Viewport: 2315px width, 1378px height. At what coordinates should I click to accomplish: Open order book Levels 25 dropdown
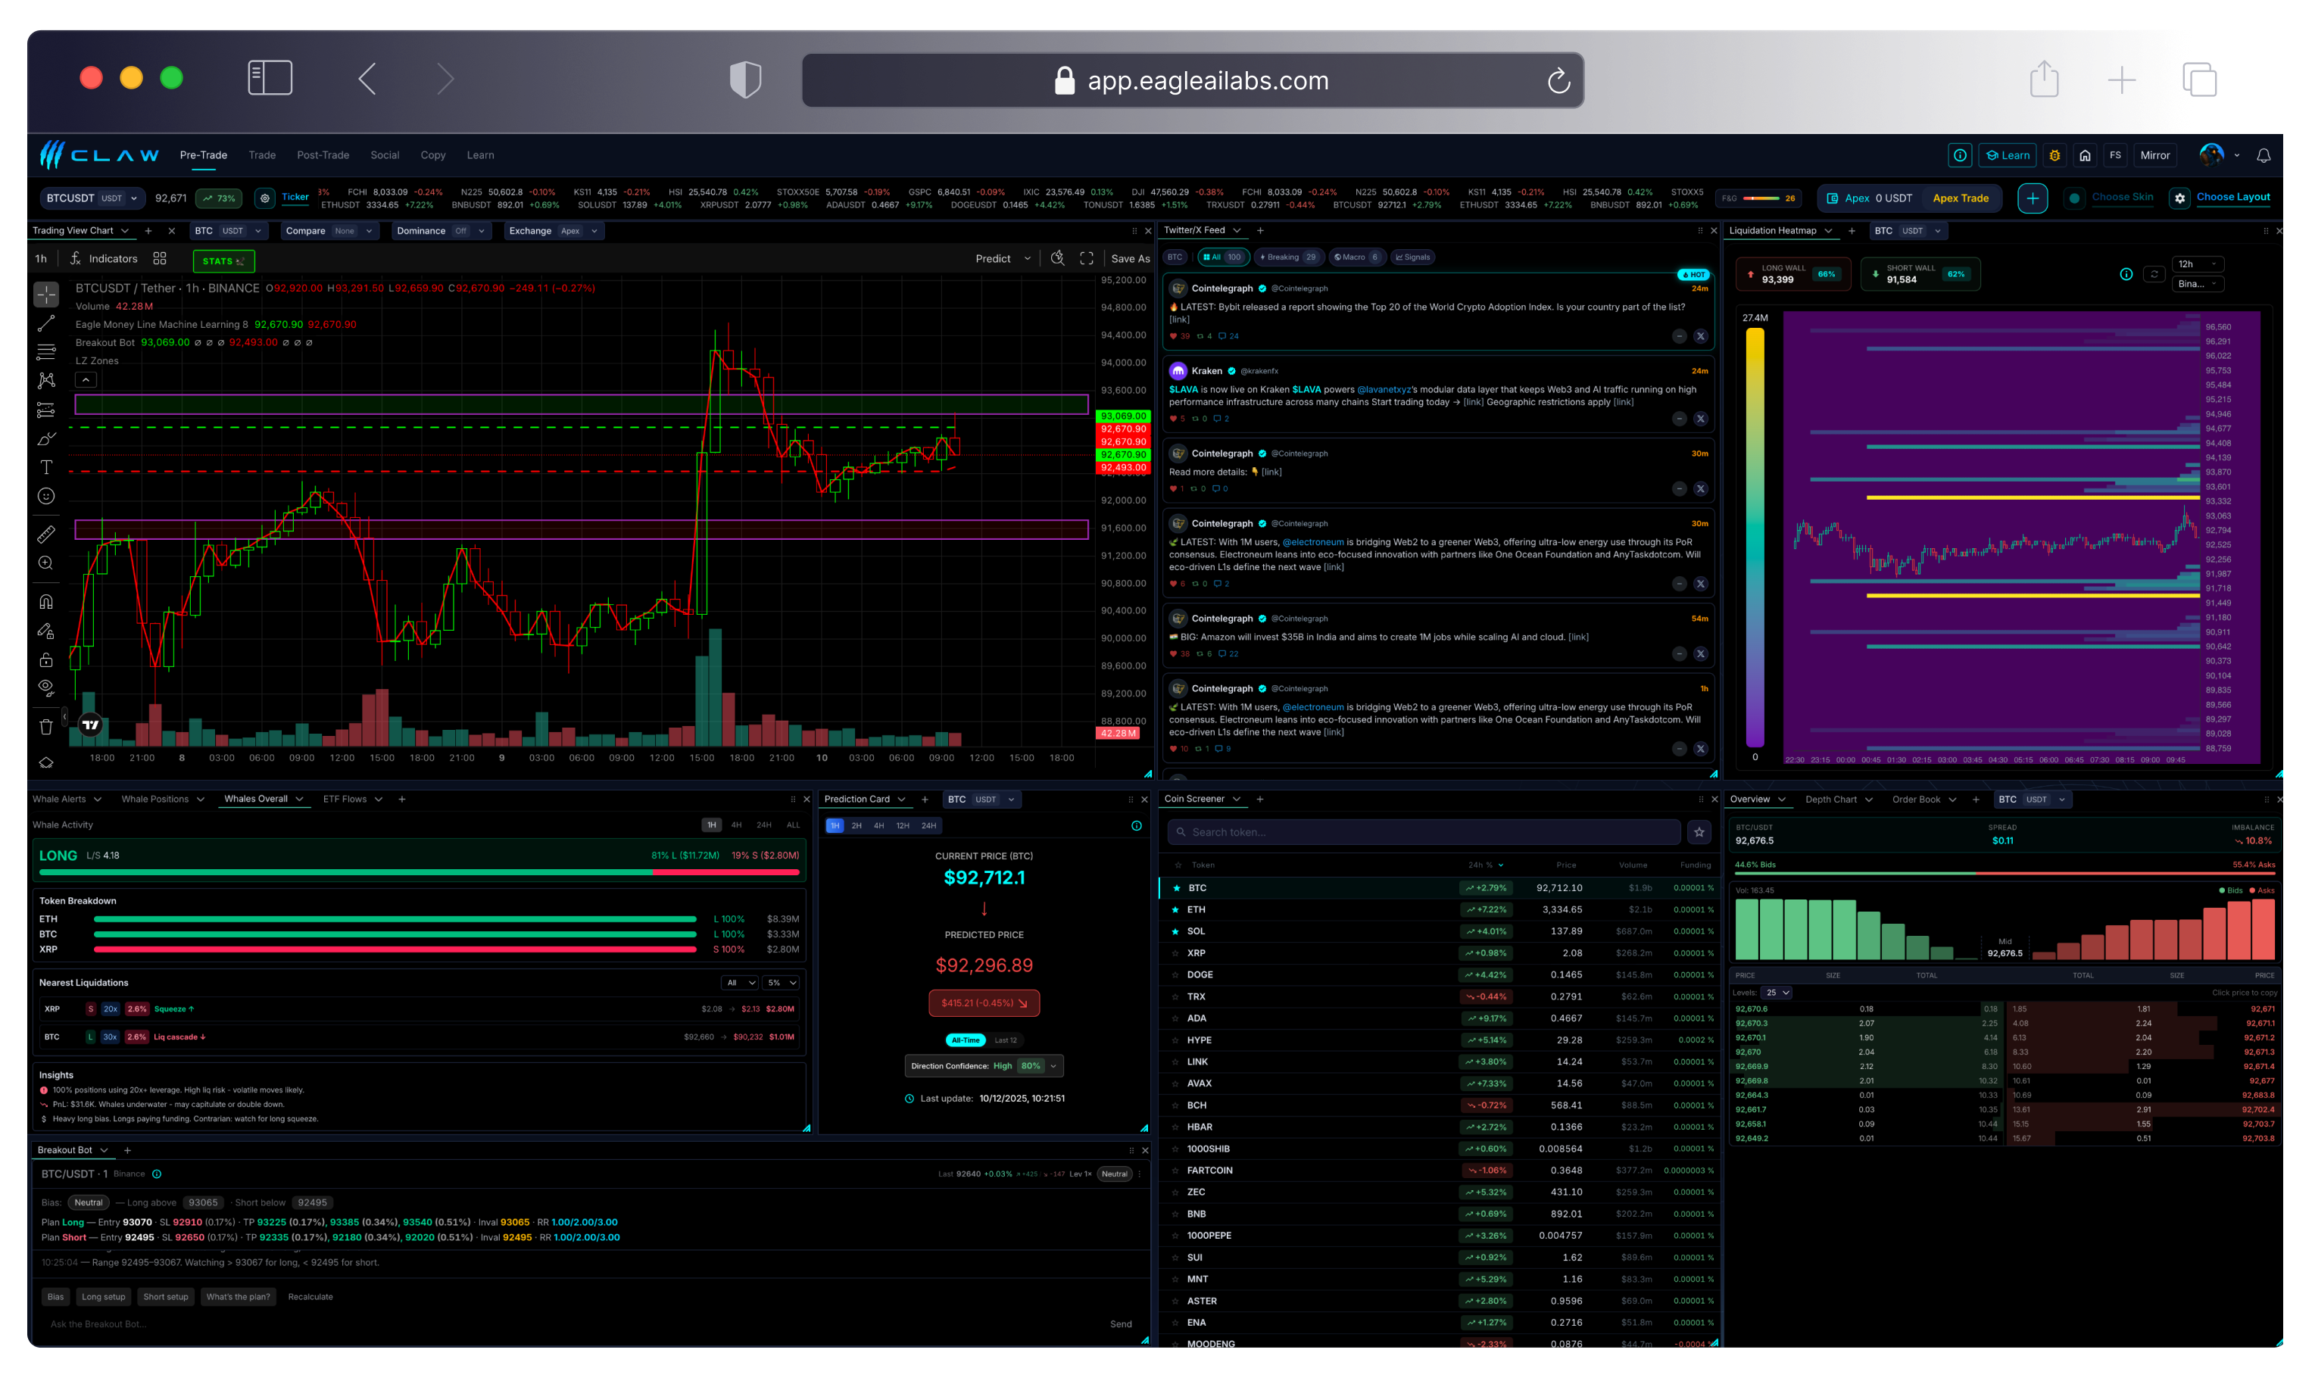tap(1777, 993)
